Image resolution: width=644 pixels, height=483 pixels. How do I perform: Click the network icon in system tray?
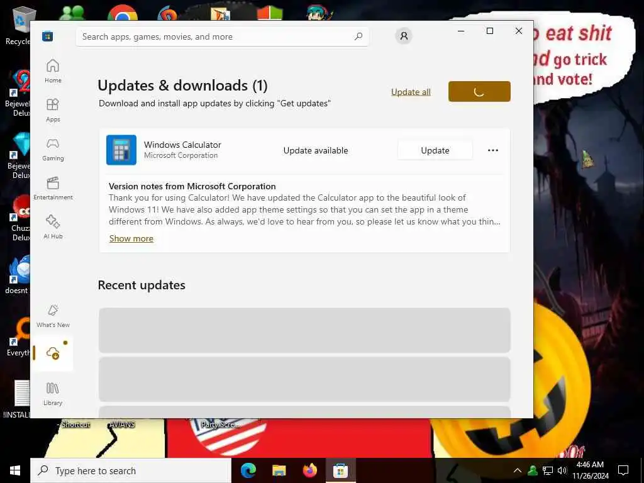click(x=548, y=470)
